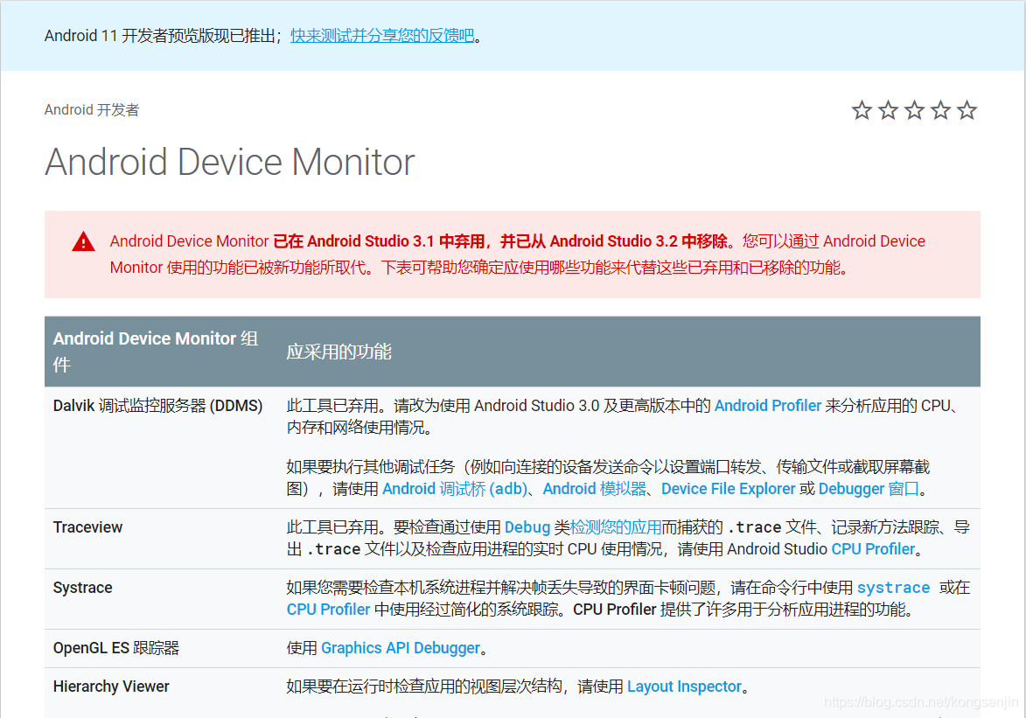This screenshot has height=718, width=1026.
Task: Open CPU Profiler link in Traceview row
Action: (x=873, y=549)
